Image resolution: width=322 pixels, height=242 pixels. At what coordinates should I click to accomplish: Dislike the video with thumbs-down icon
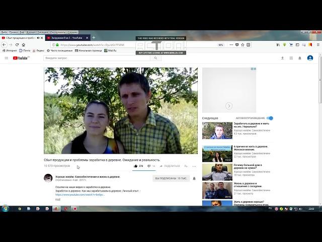[x=149, y=166]
